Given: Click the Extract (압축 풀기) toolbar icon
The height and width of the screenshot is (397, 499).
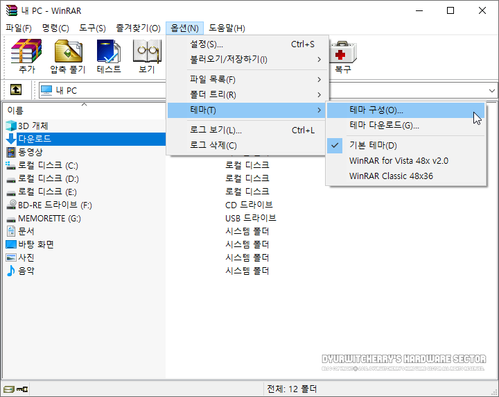Looking at the screenshot, I should coord(69,51).
